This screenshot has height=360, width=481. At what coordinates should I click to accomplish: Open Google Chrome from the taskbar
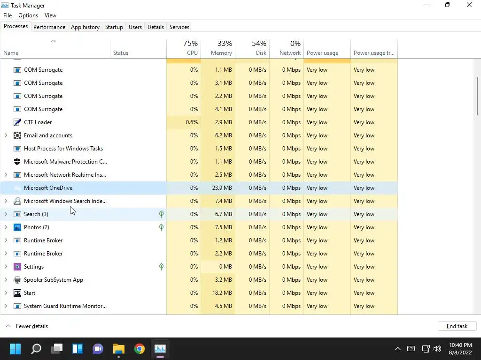click(x=139, y=349)
